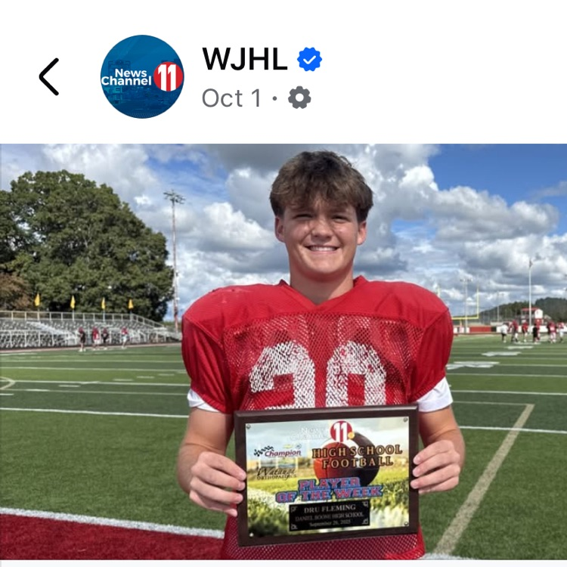Go back using the left arrow

[49, 76]
